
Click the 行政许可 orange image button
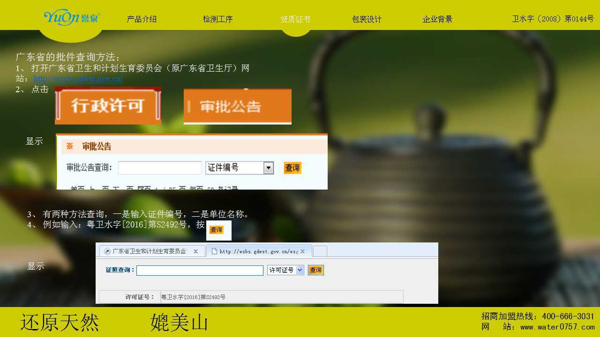click(108, 105)
